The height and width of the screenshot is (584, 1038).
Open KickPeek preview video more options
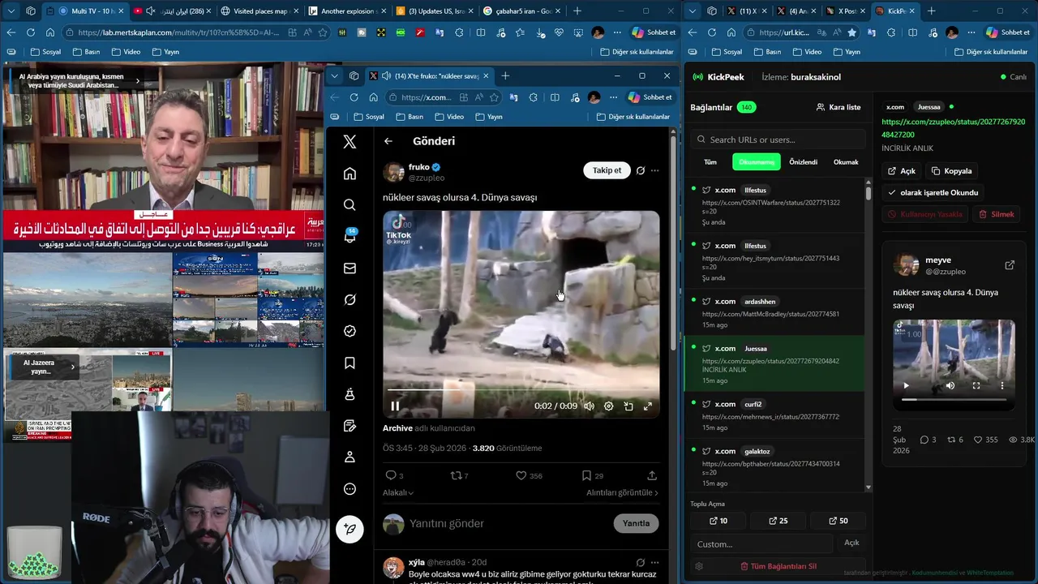(x=1002, y=386)
